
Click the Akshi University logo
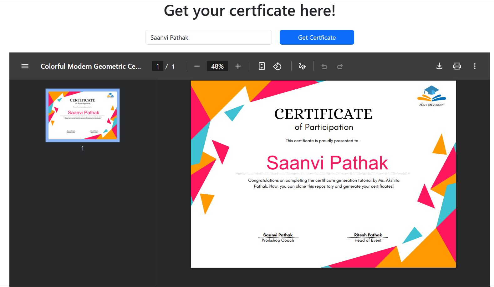[x=431, y=96]
